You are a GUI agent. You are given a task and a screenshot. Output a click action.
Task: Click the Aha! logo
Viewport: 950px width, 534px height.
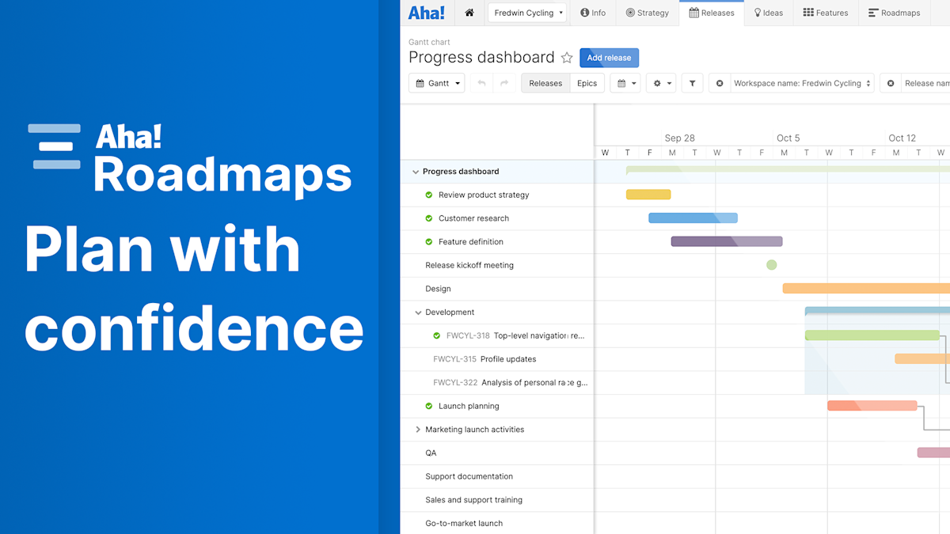click(x=427, y=13)
